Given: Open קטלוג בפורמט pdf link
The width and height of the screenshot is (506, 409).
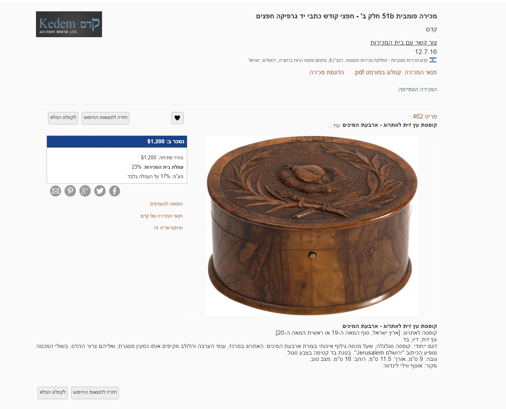Looking at the screenshot, I should pos(378,72).
